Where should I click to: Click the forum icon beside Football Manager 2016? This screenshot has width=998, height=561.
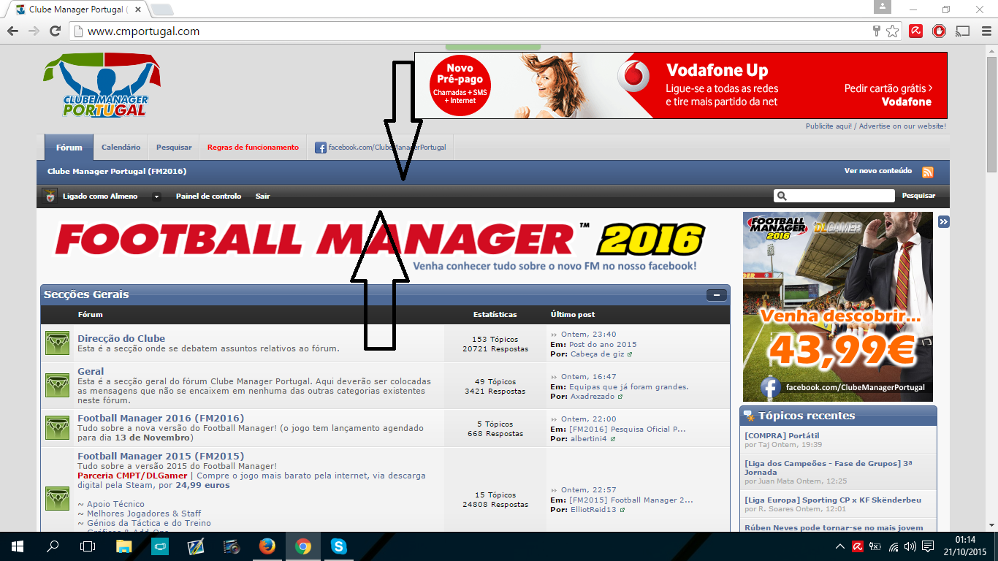click(57, 427)
